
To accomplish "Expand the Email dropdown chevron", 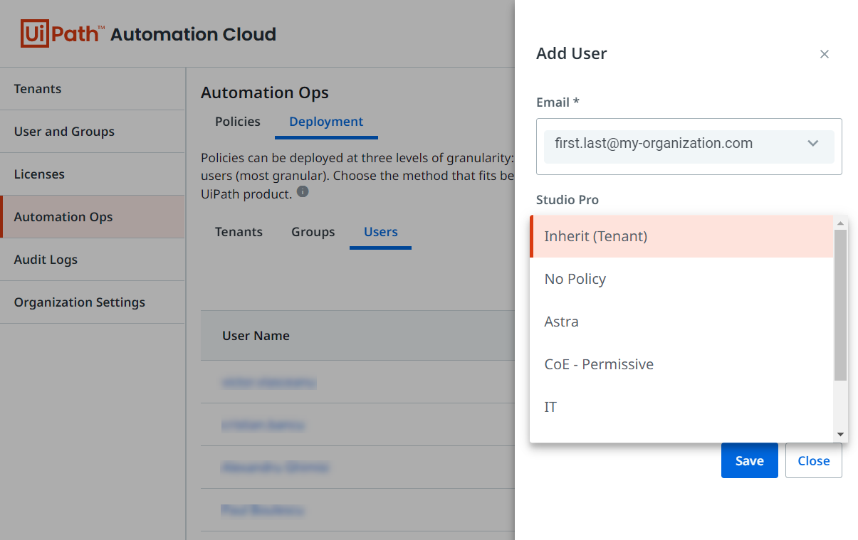I will tap(812, 144).
